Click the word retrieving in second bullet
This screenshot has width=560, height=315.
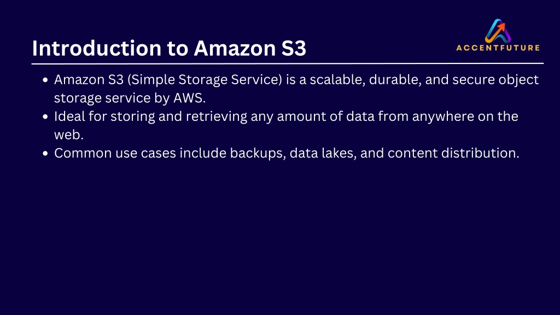pos(217,117)
